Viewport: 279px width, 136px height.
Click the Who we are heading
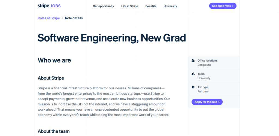54,60
